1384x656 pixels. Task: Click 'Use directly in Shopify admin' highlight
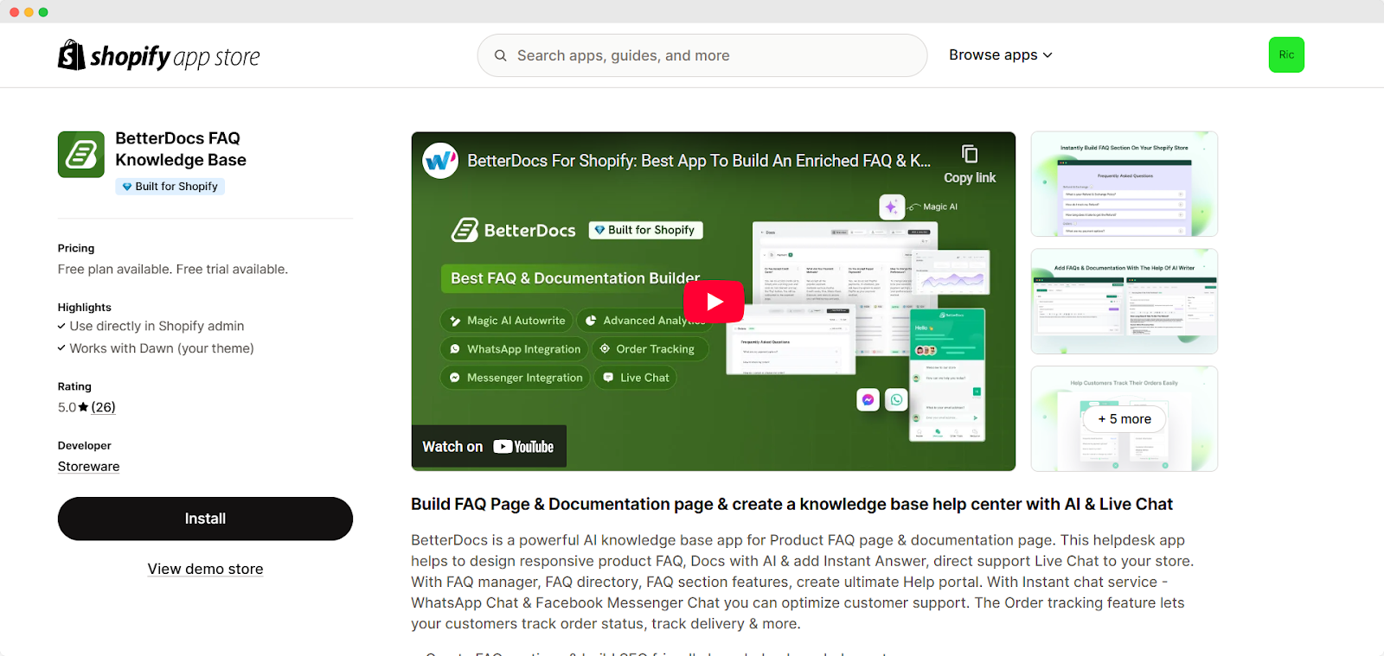157,326
